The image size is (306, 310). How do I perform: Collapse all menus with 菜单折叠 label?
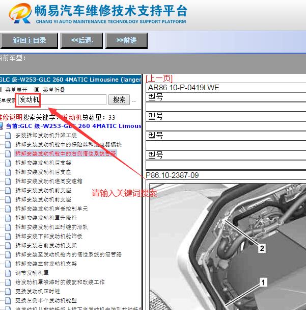(x=53, y=90)
